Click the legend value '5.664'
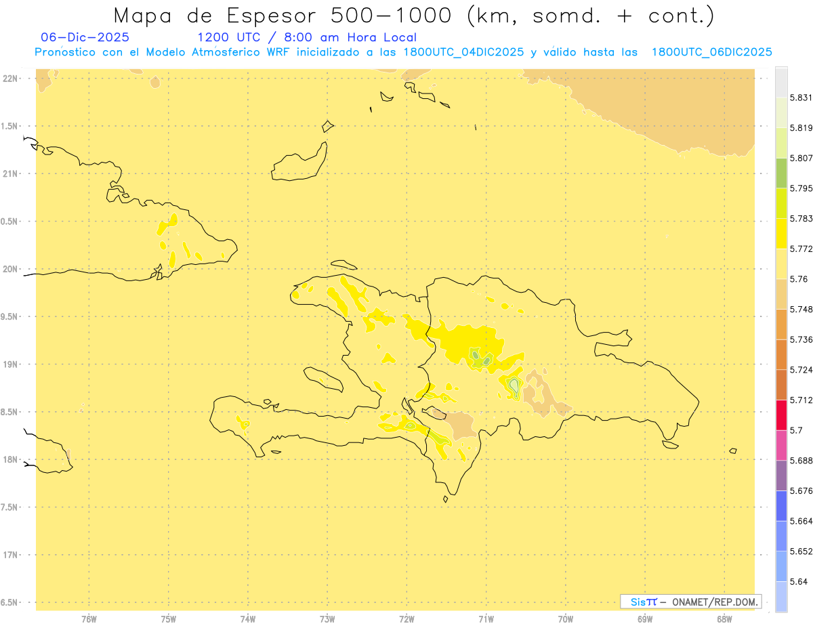Viewport: 813px width, 628px height. click(801, 521)
